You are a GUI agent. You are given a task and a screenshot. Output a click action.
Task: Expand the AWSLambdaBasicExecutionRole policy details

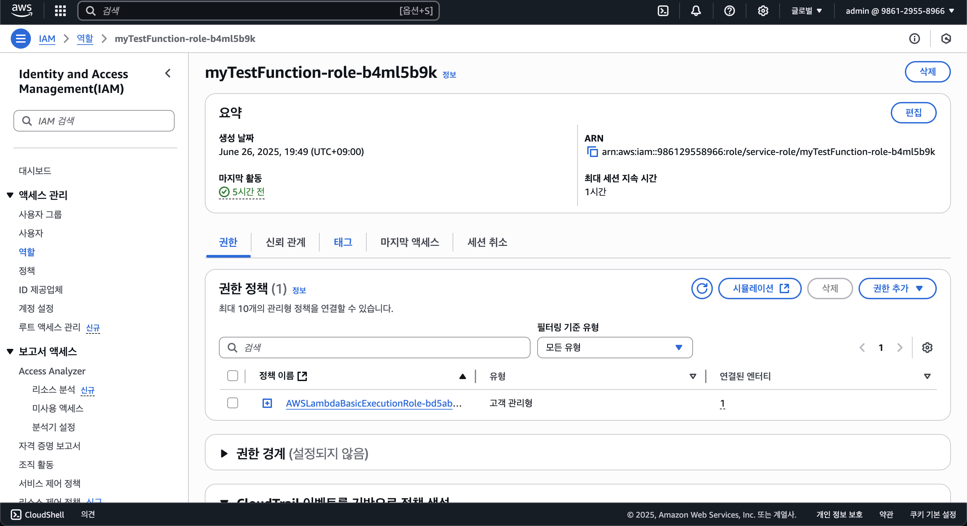click(267, 403)
